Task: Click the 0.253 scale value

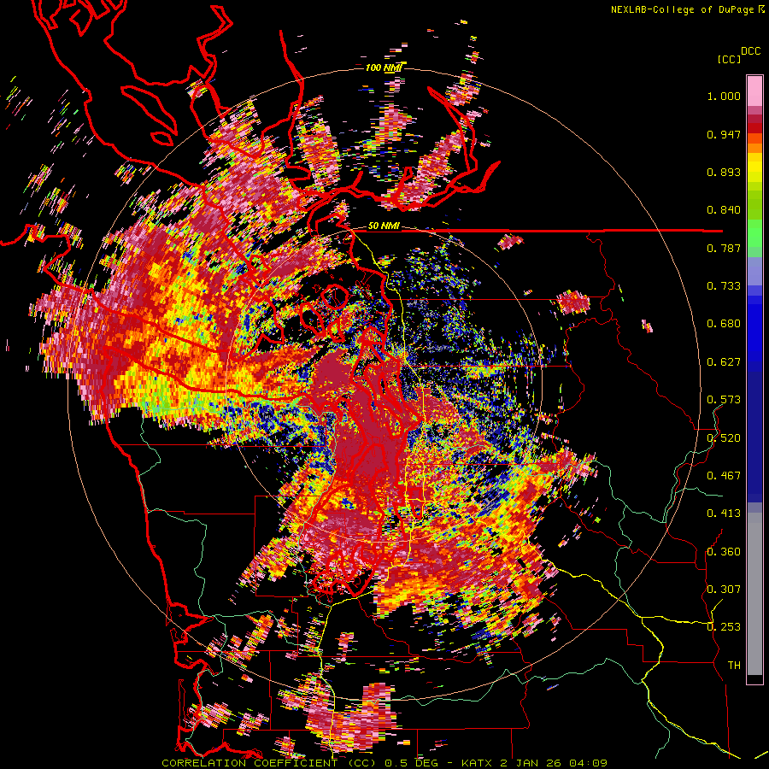Action: pos(724,627)
